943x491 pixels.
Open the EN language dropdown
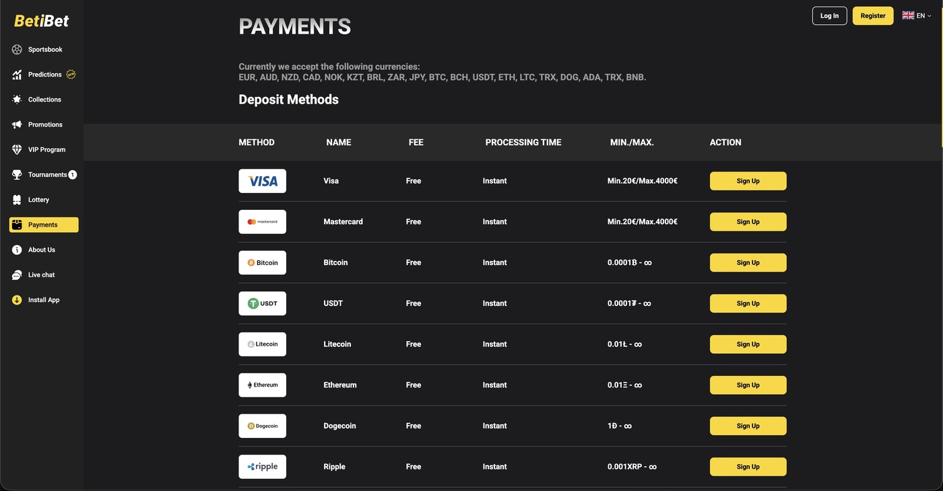tap(917, 15)
